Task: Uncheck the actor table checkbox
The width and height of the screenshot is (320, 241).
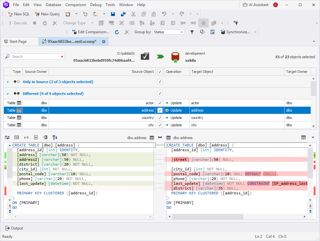Action: [x=160, y=103]
